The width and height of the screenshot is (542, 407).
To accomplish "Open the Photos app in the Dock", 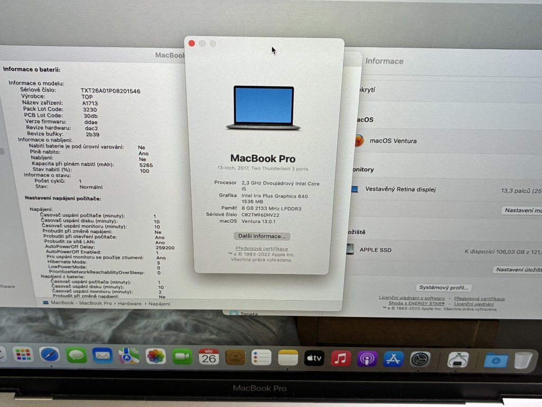I will click(155, 357).
